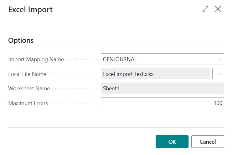Click the 100 value in Maximum Errors
233x155 pixels.
218,103
